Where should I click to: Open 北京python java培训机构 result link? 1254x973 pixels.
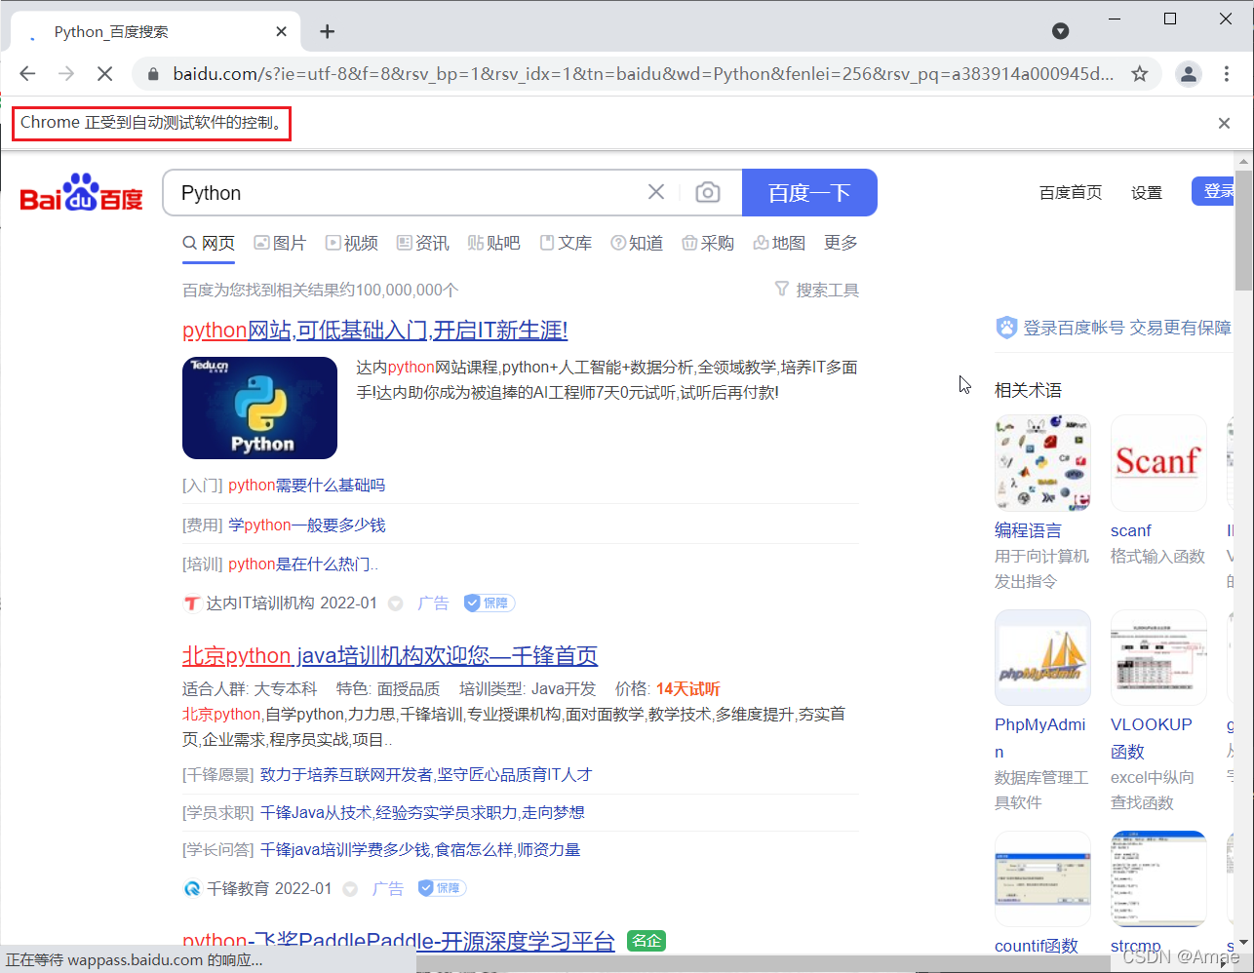point(389,655)
